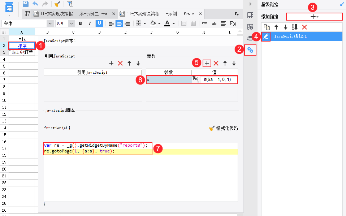Align cell text to the left
This screenshot has width=346, height=216.
pyautogui.click(x=111, y=23)
